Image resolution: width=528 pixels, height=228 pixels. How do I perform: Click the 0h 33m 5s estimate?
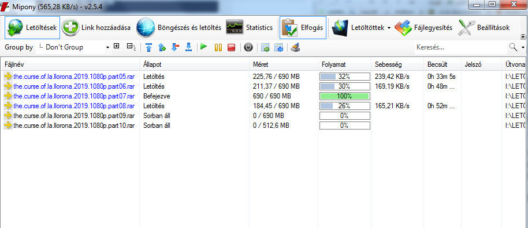(x=442, y=77)
